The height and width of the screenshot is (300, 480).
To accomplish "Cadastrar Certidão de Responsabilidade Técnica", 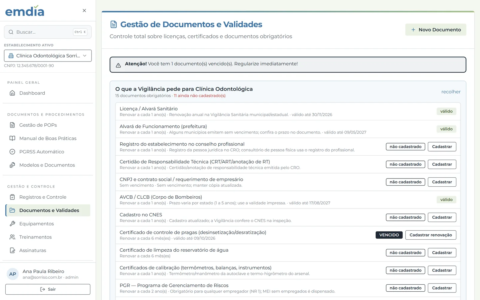I will pos(442,164).
